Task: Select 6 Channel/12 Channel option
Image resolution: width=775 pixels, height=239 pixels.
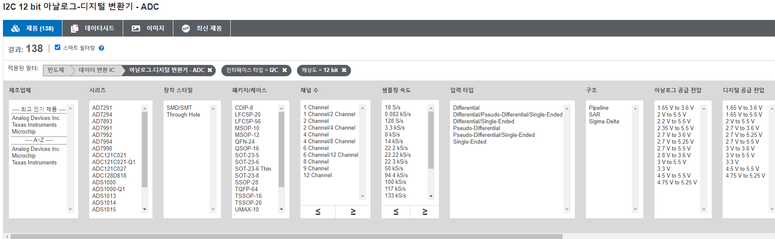Action: [331, 155]
